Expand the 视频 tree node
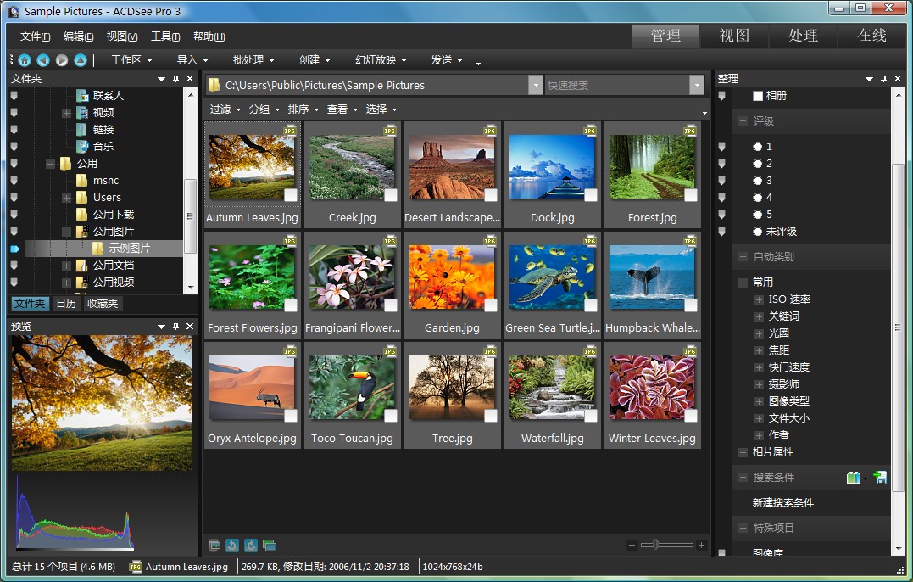The height and width of the screenshot is (582, 913). pyautogui.click(x=66, y=113)
